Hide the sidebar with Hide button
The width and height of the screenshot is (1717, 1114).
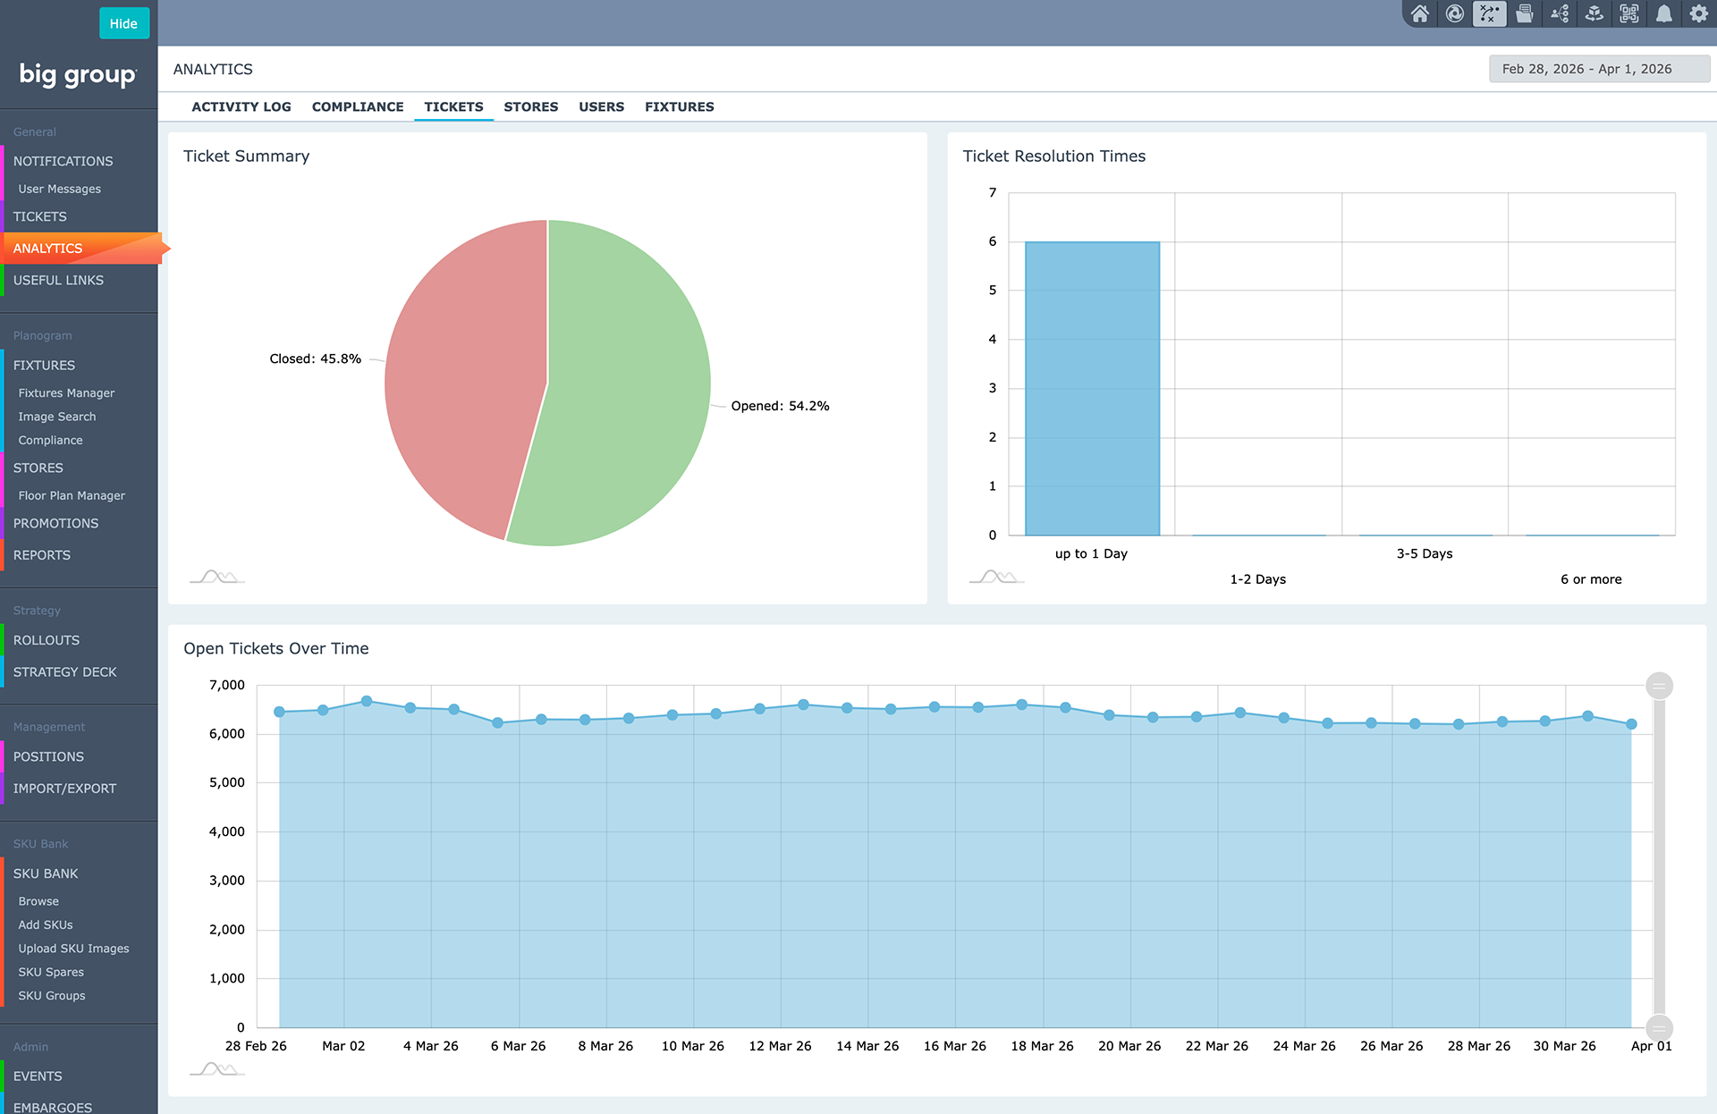click(x=123, y=23)
